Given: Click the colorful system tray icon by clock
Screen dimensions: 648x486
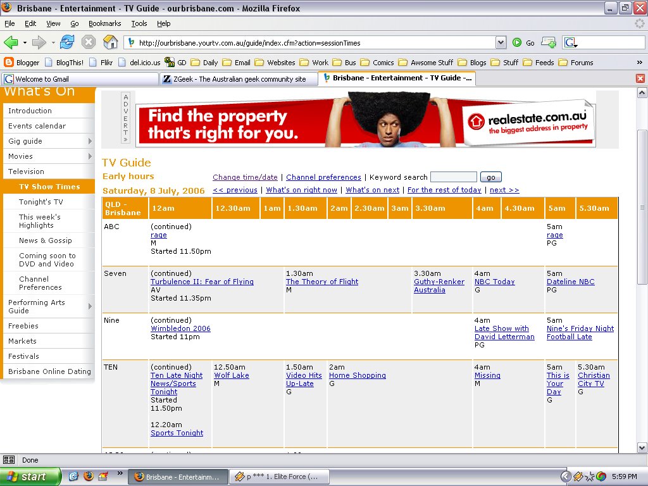Looking at the screenshot, I should (601, 477).
